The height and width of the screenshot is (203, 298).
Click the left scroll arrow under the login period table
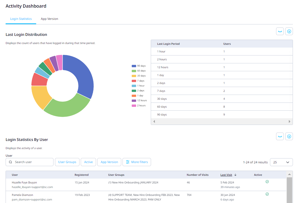click(154, 121)
